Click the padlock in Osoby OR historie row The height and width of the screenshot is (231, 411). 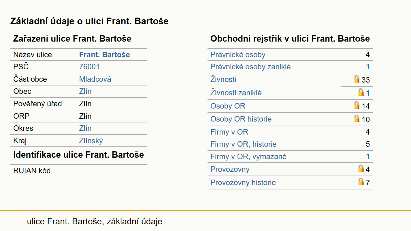[357, 118]
